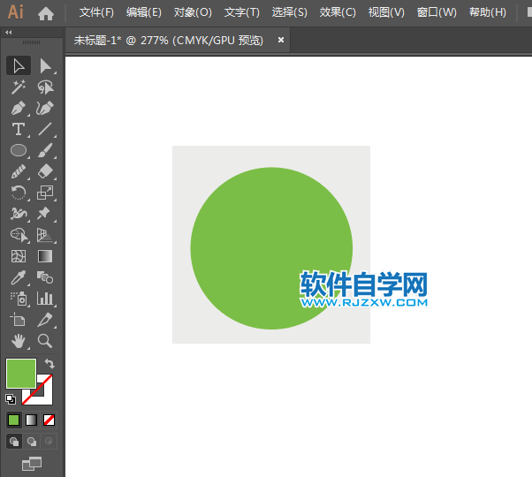Select the Zoom magnifier tool

[45, 341]
